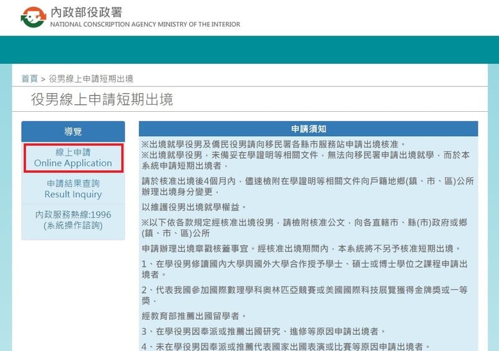Click item 4 about 出國表演或比賽
Screen dimensions: 499x351
[286, 346]
